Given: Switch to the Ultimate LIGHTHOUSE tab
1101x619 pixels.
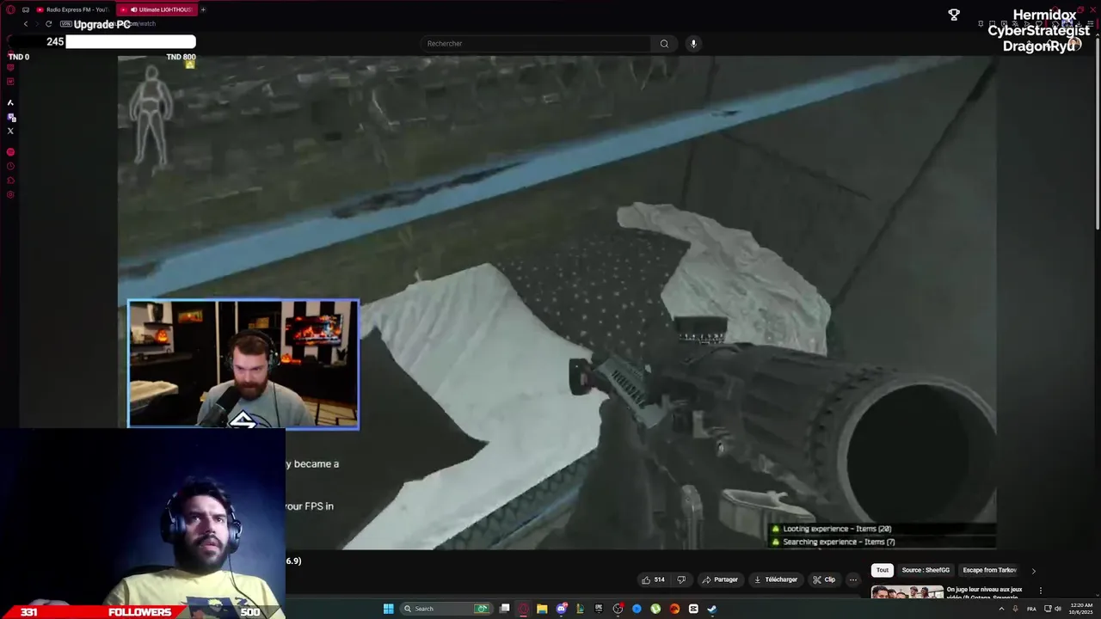Looking at the screenshot, I should click(x=156, y=9).
